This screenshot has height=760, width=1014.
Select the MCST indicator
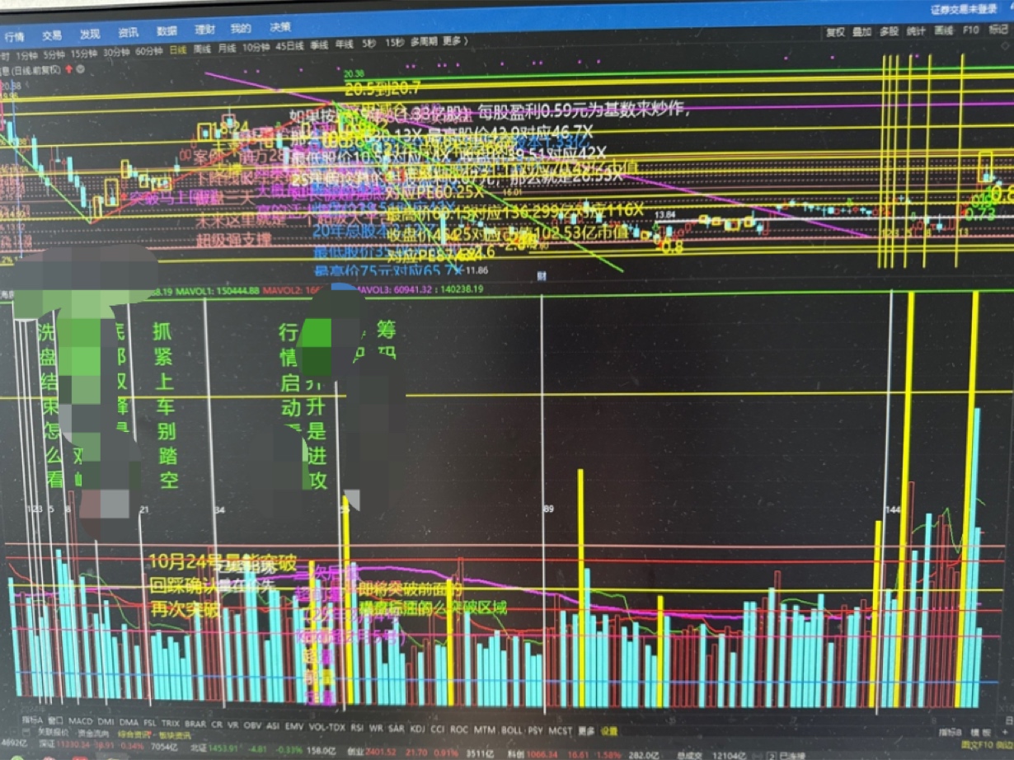561,730
